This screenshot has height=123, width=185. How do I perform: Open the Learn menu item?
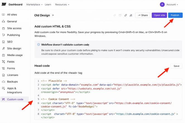(x=48, y=4)
